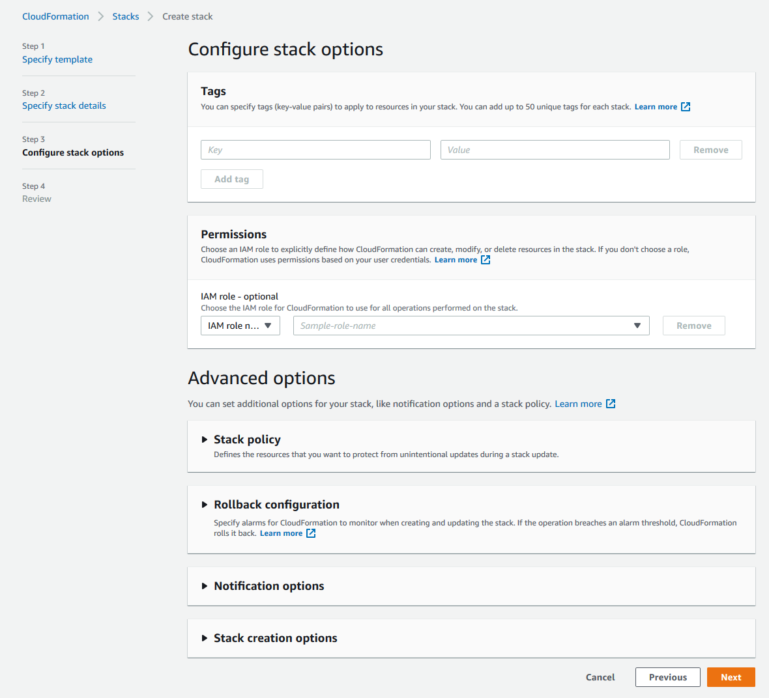Click 'Create stack' breadcrumb text
Viewport: 769px width, 698px height.
pos(188,16)
